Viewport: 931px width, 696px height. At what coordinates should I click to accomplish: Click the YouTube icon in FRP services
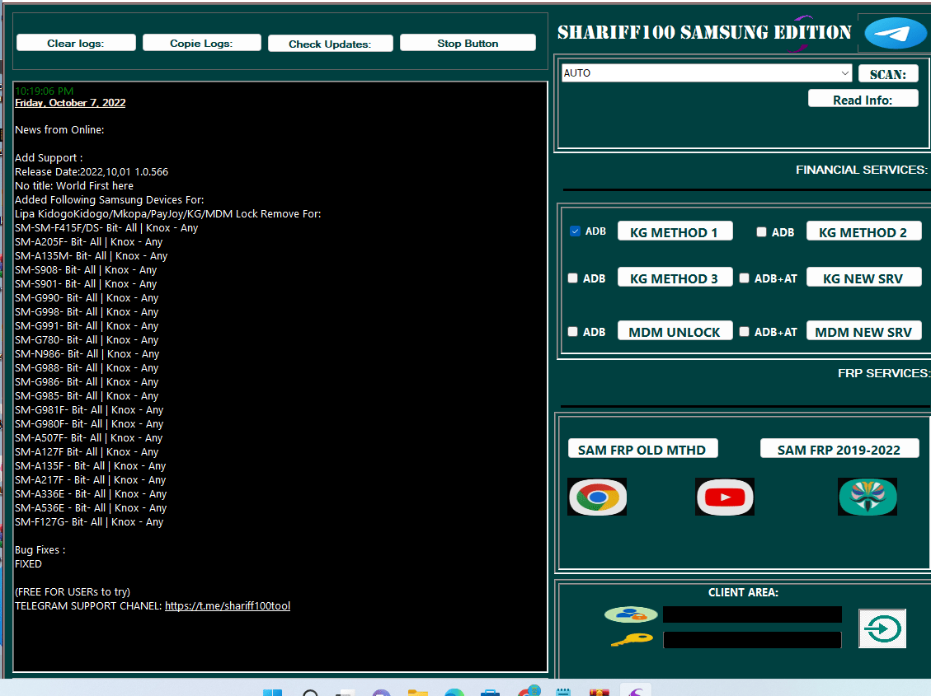pos(725,497)
